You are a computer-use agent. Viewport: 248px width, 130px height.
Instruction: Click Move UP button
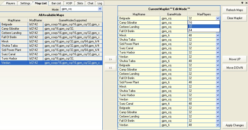click(x=235, y=59)
